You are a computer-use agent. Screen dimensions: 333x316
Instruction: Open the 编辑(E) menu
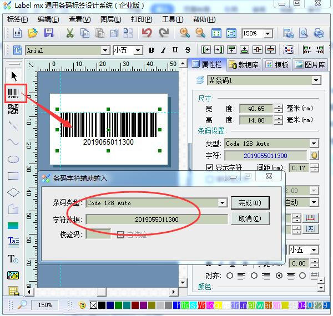click(48, 19)
